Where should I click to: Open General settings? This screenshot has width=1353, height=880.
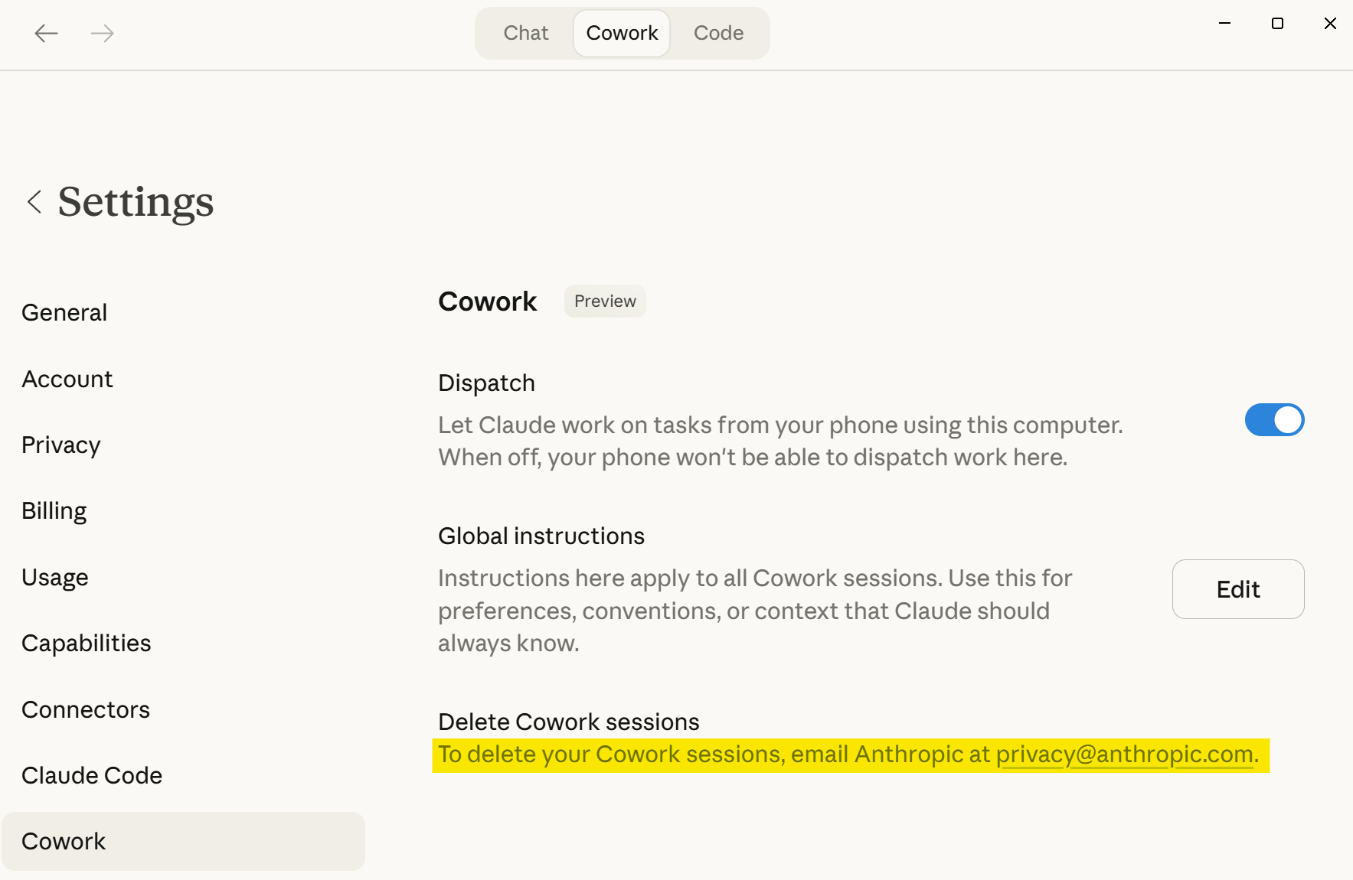(64, 313)
